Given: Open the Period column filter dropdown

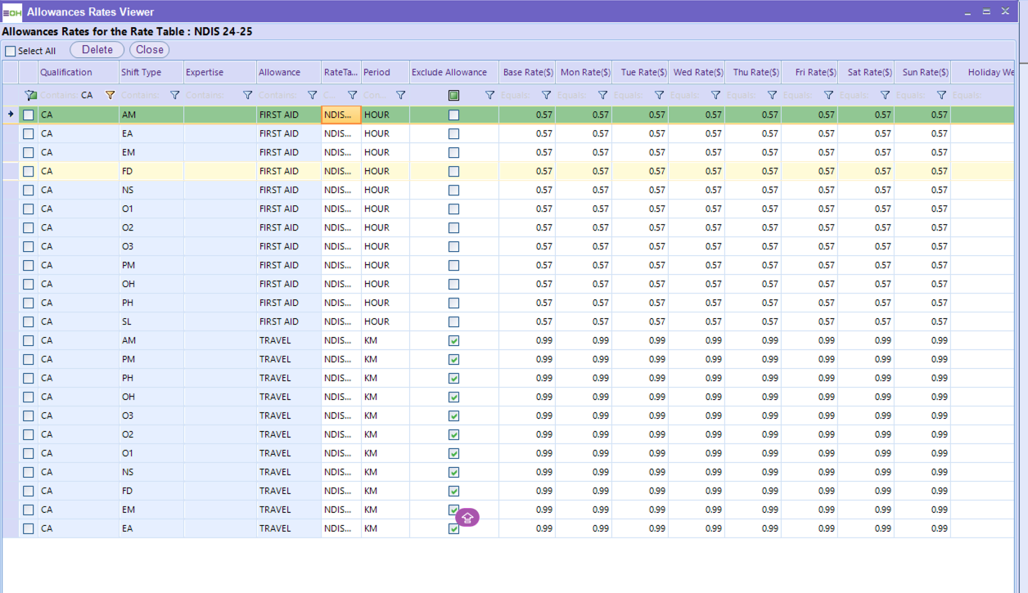Looking at the screenshot, I should (400, 96).
